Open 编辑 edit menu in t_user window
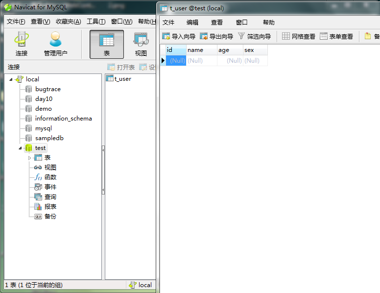The image size is (380, 293). coord(192,23)
